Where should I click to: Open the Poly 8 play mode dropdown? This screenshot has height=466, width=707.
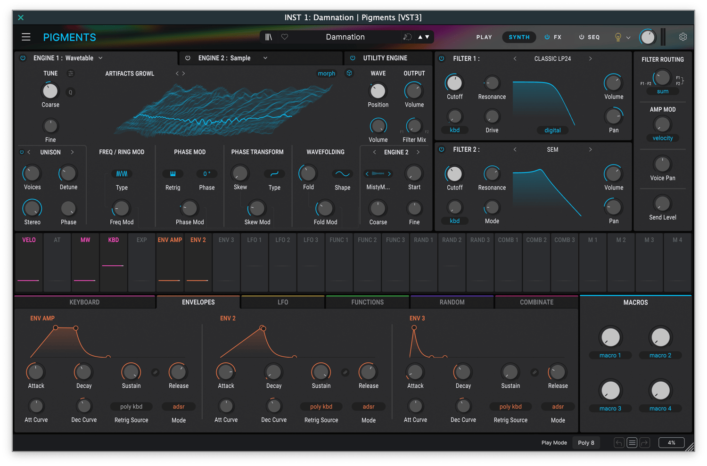[586, 442]
